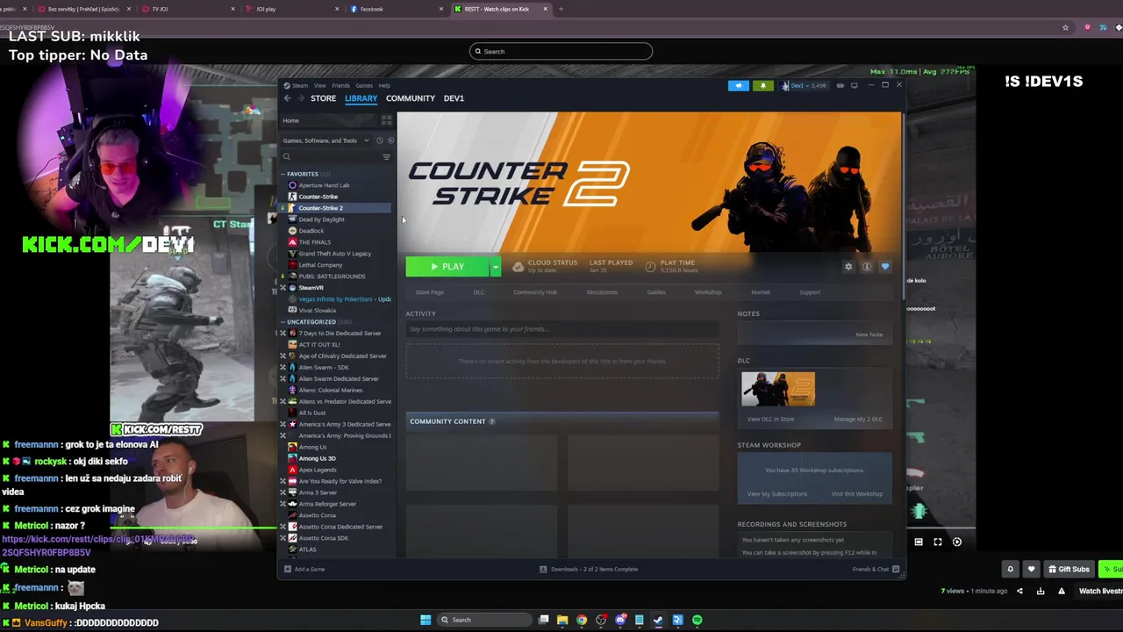
Task: Click Manage My 2 DLC
Action: 858,420
